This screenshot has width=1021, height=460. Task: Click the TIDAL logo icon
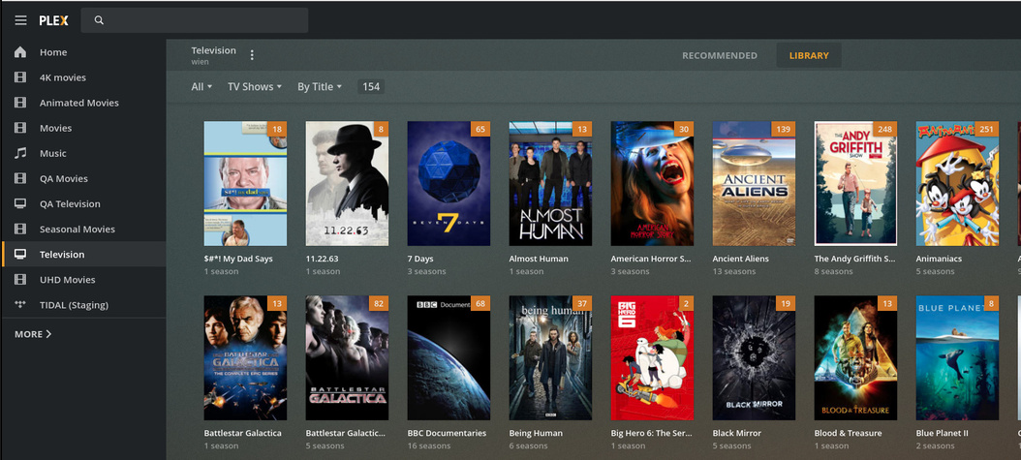20,304
